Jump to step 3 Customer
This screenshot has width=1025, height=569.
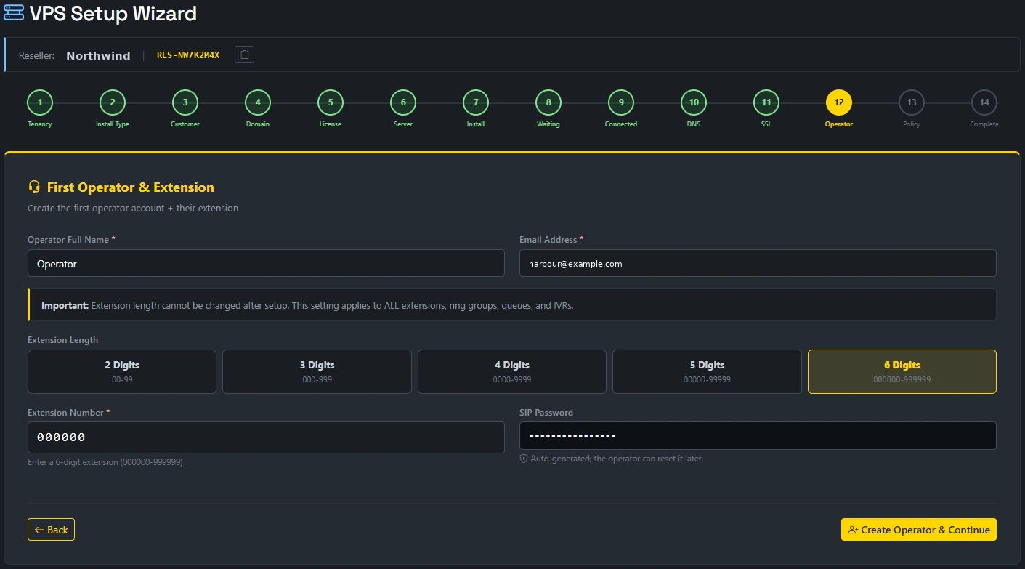pos(185,102)
